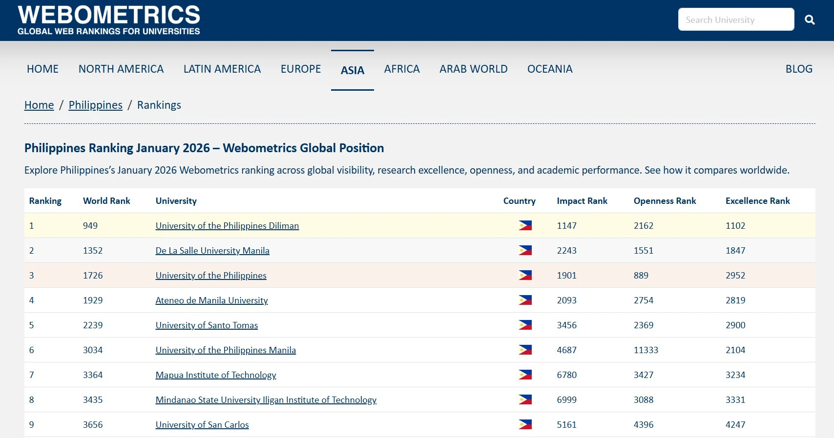Open the EUROPE section
This screenshot has height=438, width=834.
click(x=301, y=69)
